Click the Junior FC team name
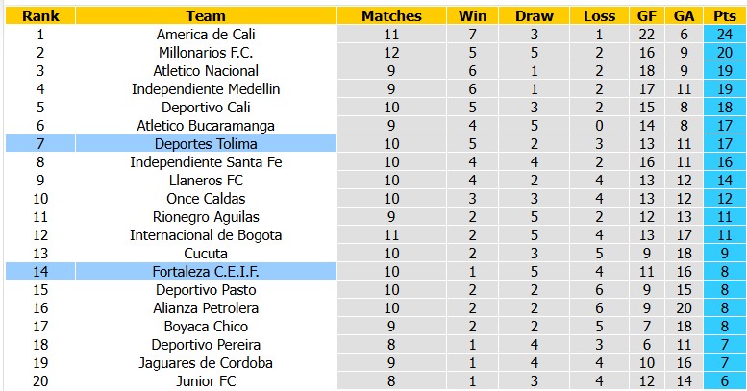 tap(206, 381)
